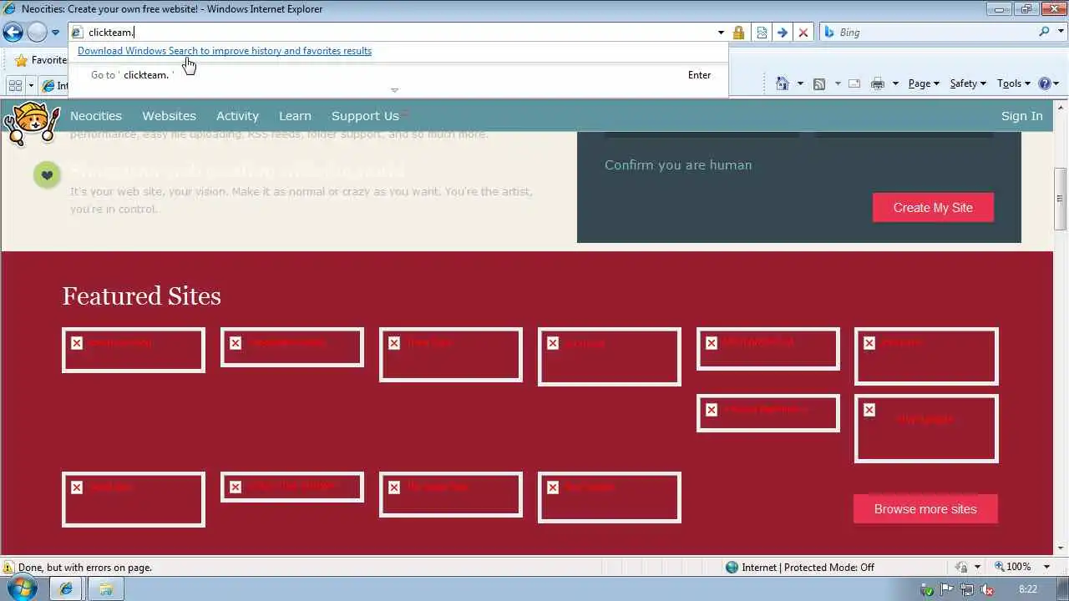Click the Forward navigation button
Image resolution: width=1069 pixels, height=601 pixels.
37,33
